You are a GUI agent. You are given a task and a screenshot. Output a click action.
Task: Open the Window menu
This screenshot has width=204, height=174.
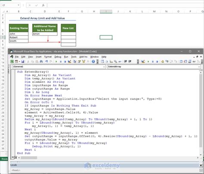click(94, 57)
